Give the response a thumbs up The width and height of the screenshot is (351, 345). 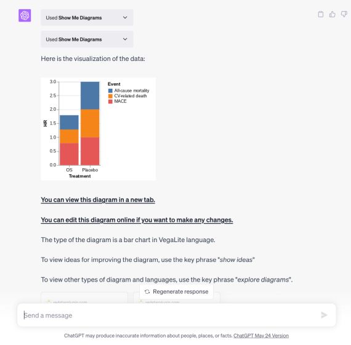tap(332, 14)
